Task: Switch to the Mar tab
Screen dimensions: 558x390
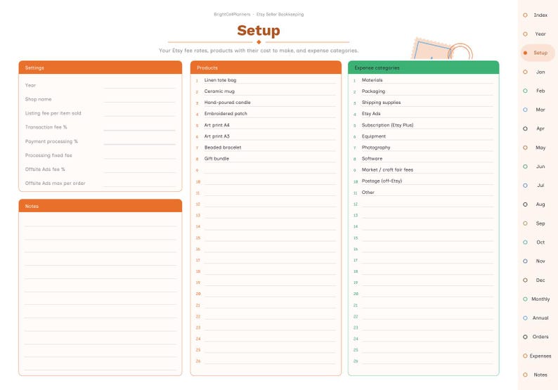Action: 538,110
